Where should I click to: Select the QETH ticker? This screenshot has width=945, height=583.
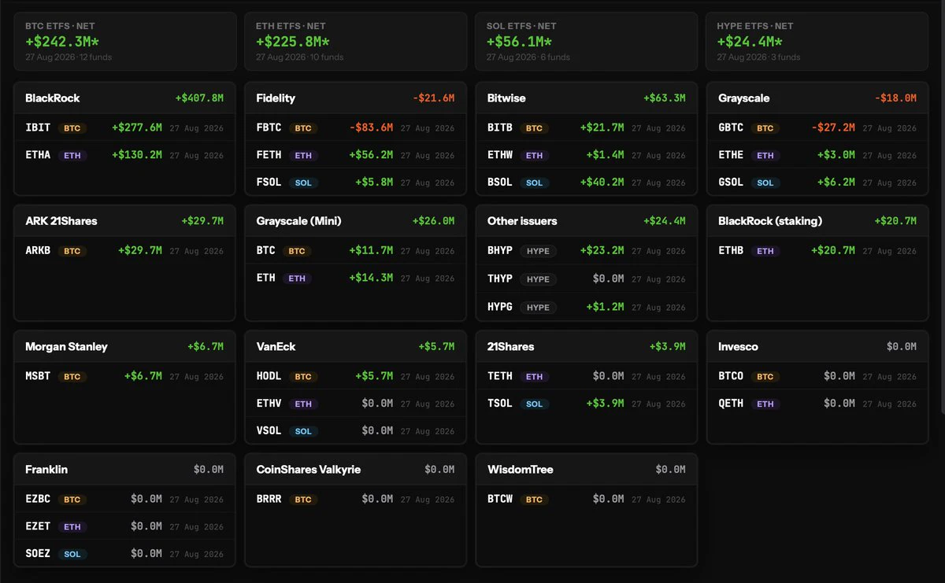[x=731, y=403]
